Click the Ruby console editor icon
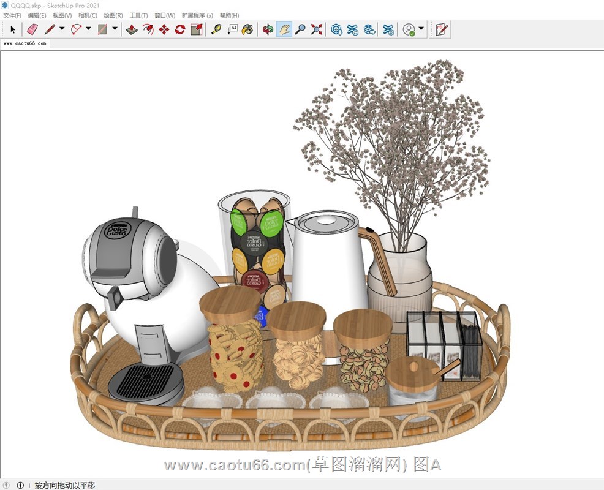 point(442,29)
